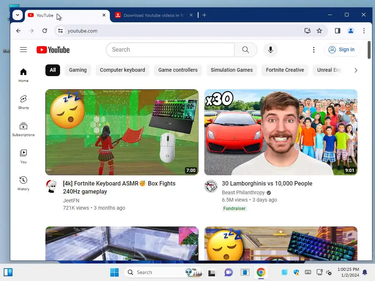Screen dimensions: 375x281
Task: Click the magnifier search button
Action: [x=246, y=50]
